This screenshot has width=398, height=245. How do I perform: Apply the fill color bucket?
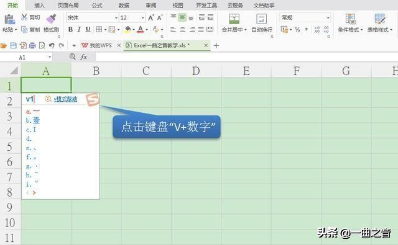(127, 30)
